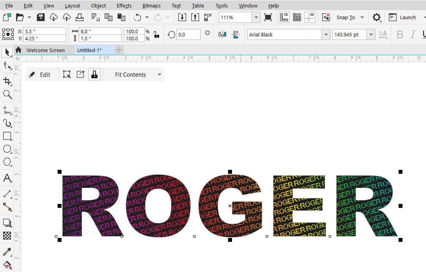The image size is (426, 272).
Task: Set the rotation angle field
Action: 188,34
